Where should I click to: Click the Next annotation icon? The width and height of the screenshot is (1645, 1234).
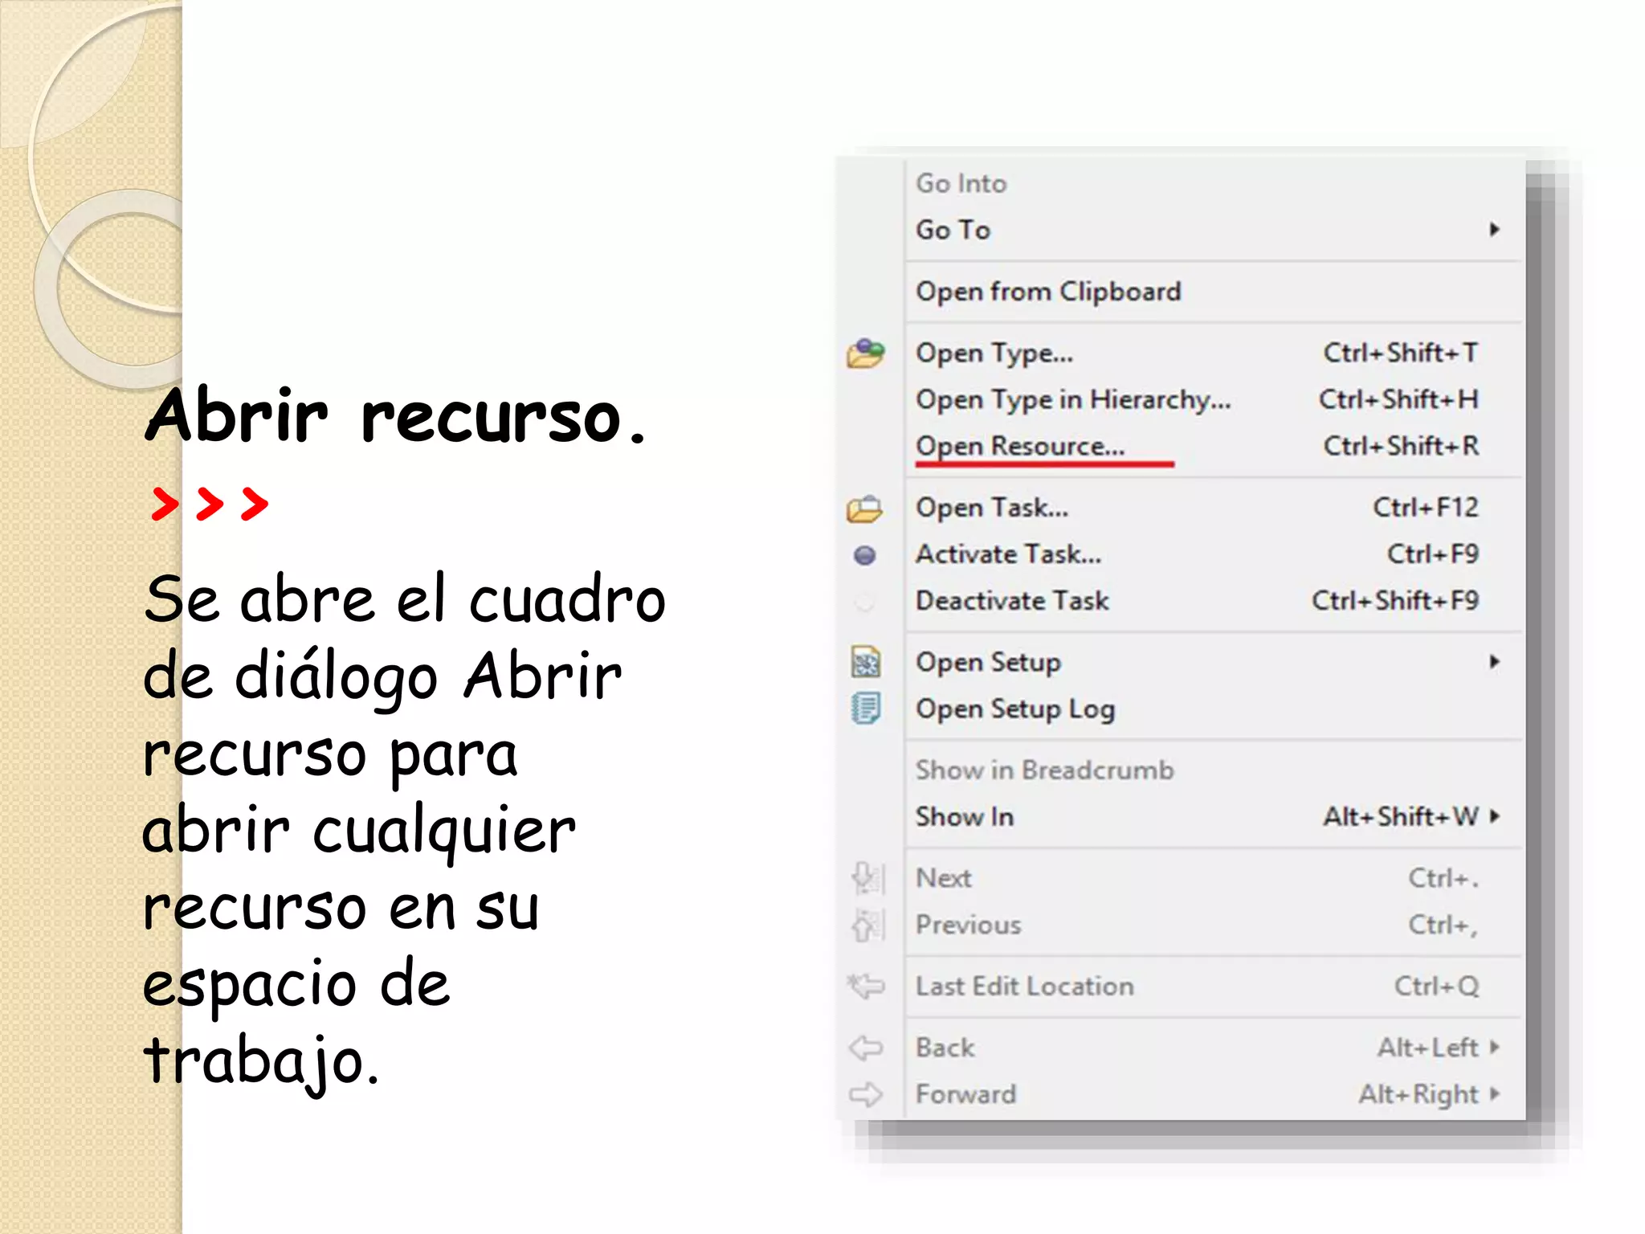(867, 878)
